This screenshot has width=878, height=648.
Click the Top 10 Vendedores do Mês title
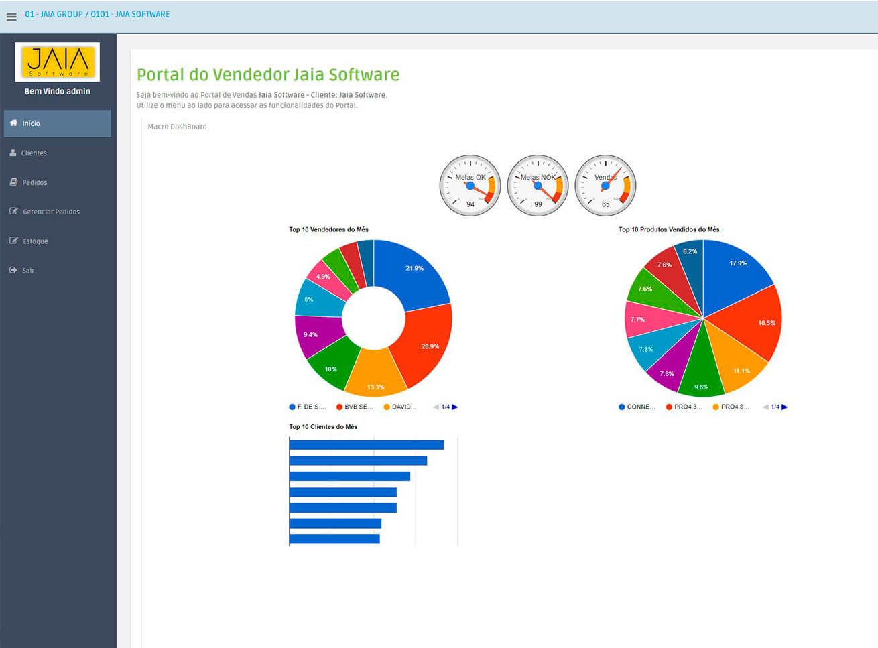click(x=328, y=229)
